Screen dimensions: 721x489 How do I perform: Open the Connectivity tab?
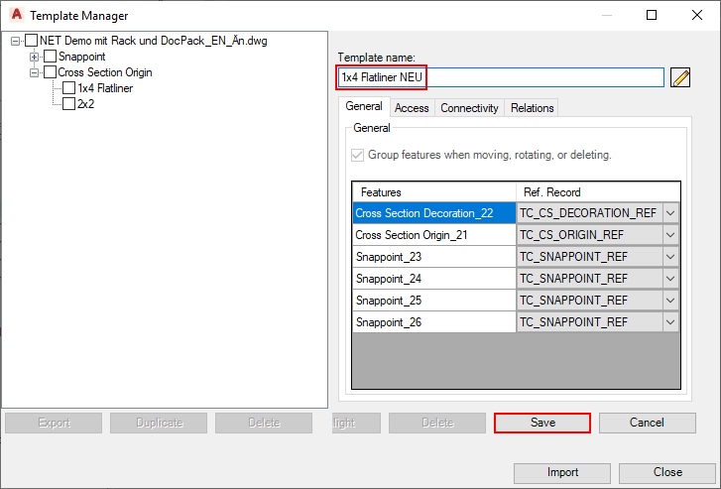(469, 108)
